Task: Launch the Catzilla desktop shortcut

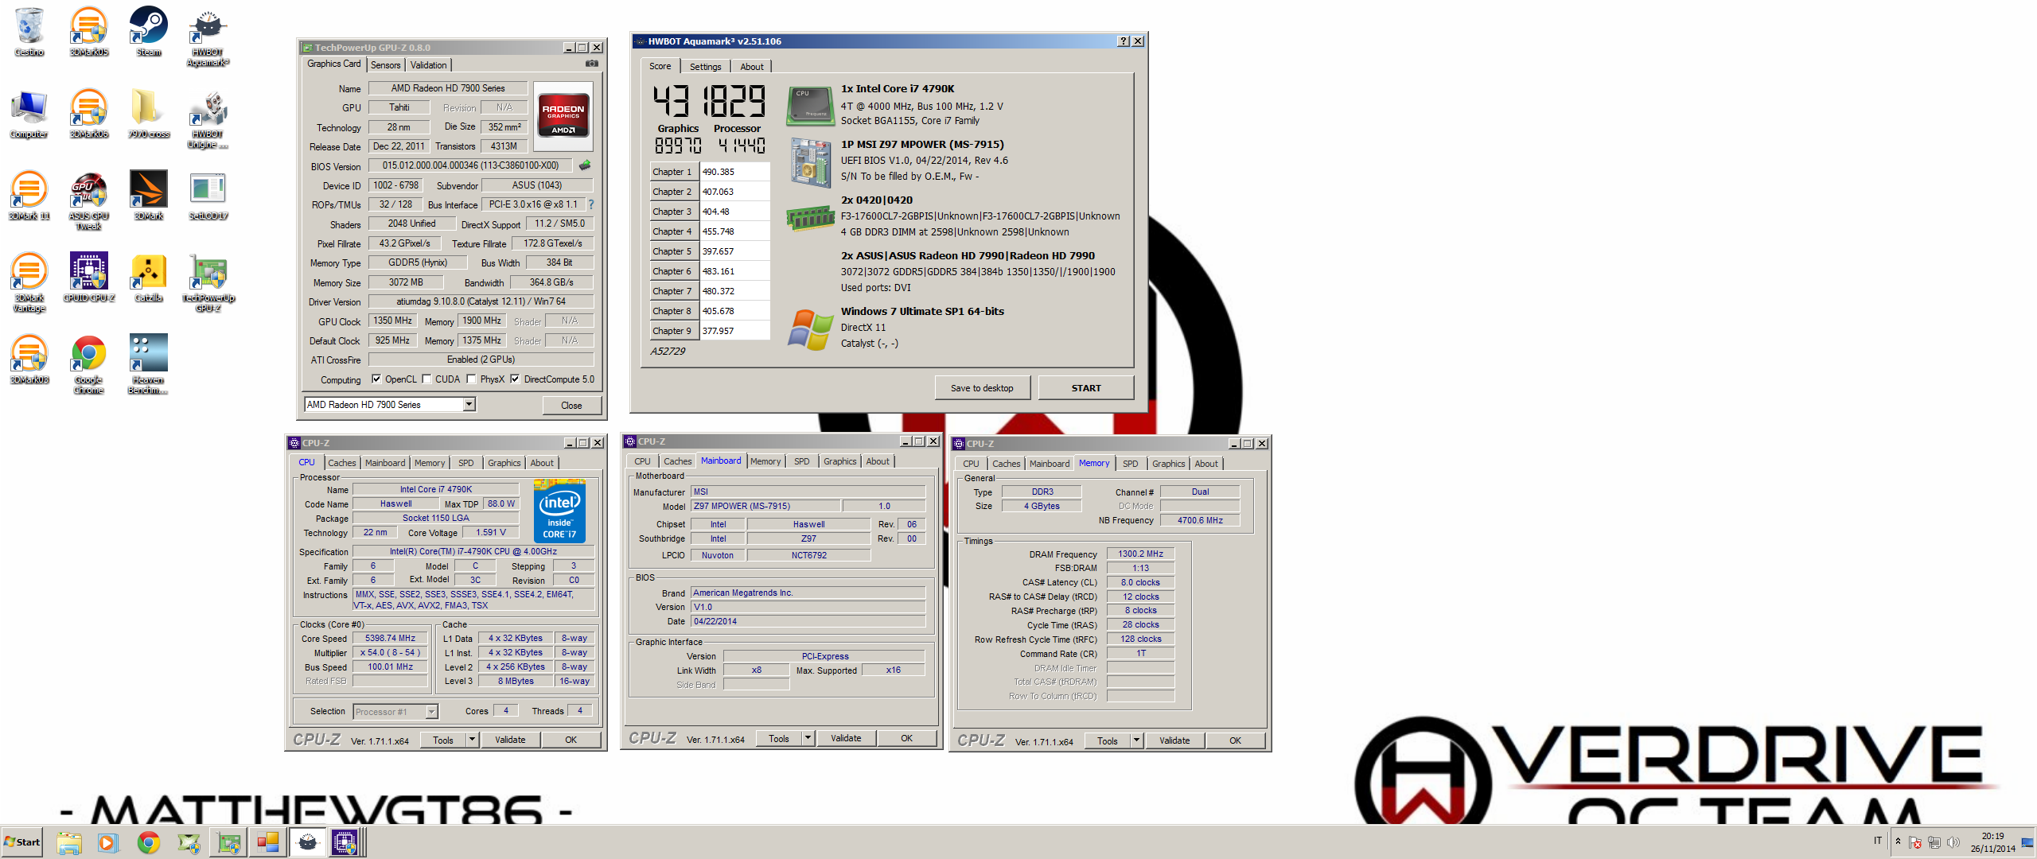Action: [148, 278]
